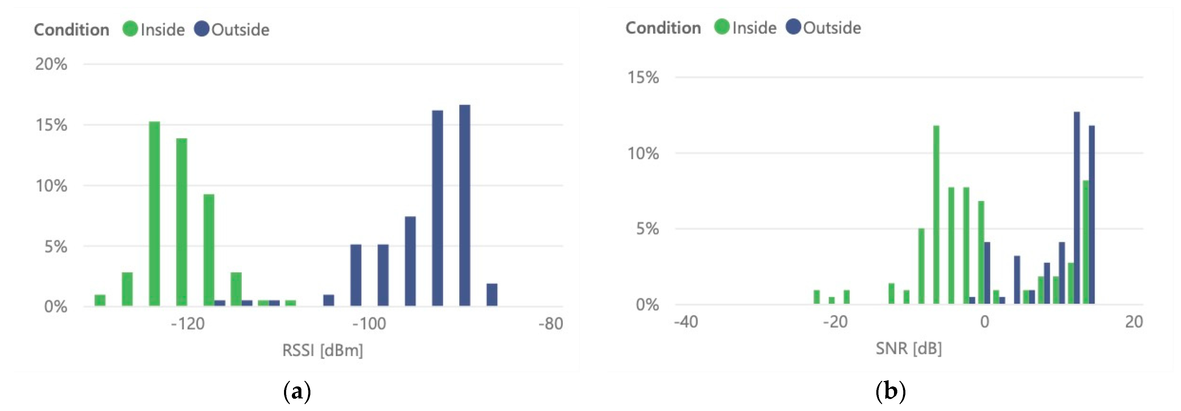Image resolution: width=1181 pixels, height=411 pixels.
Task: Toggle the Outside legend label in SNR chart
Action: (x=832, y=28)
